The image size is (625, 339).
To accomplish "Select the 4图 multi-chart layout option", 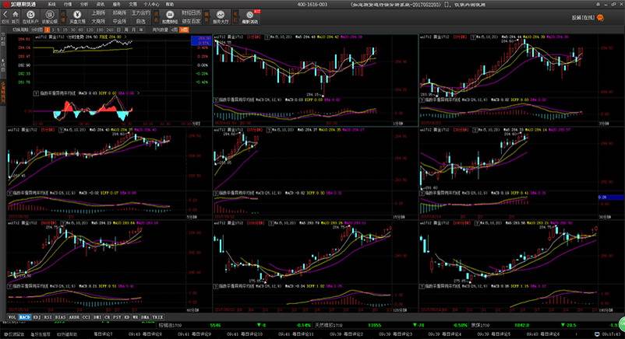I will click(x=175, y=30).
